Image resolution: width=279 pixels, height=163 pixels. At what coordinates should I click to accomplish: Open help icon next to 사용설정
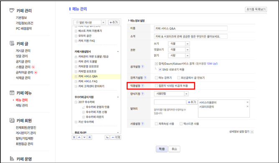[x=142, y=124]
